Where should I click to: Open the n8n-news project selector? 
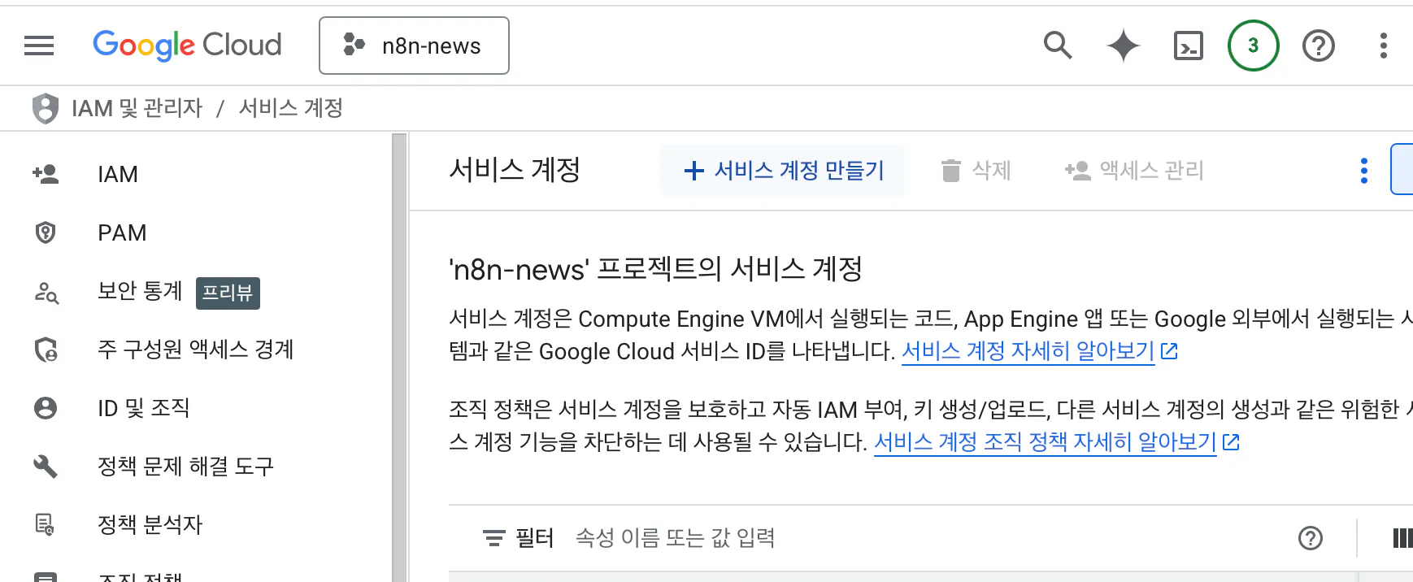[414, 46]
